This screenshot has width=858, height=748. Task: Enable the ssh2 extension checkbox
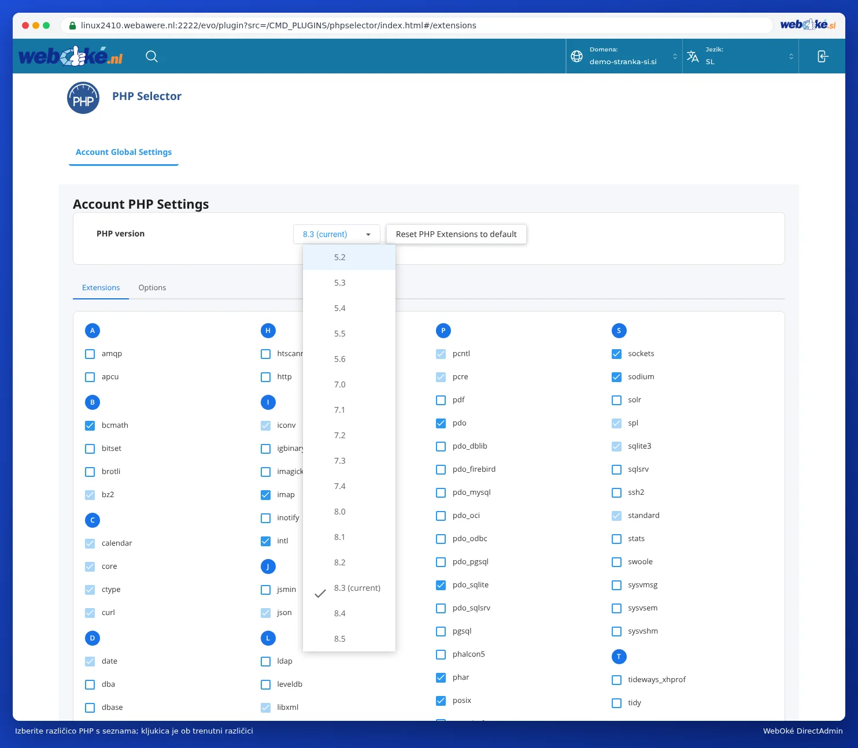click(616, 493)
